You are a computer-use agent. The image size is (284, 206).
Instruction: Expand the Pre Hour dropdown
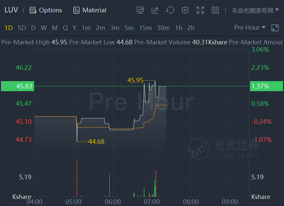(x=250, y=27)
